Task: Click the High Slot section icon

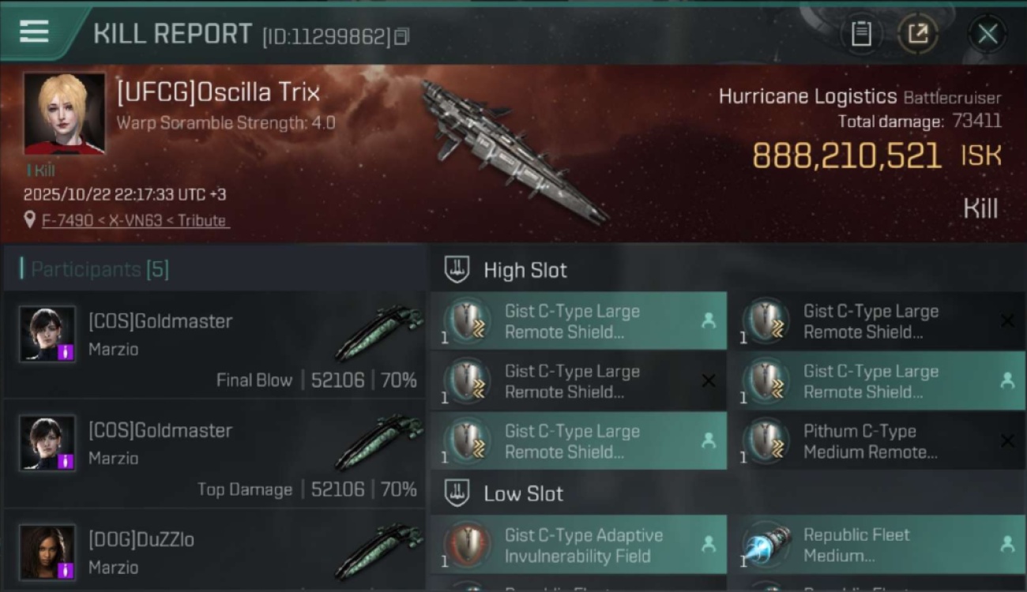Action: pos(457,270)
